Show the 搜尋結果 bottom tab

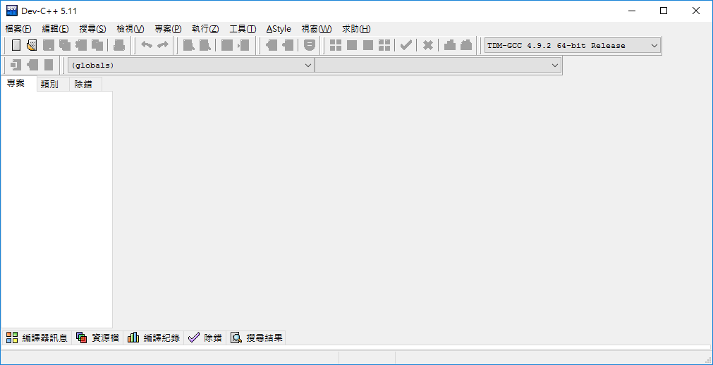pyautogui.click(x=257, y=338)
